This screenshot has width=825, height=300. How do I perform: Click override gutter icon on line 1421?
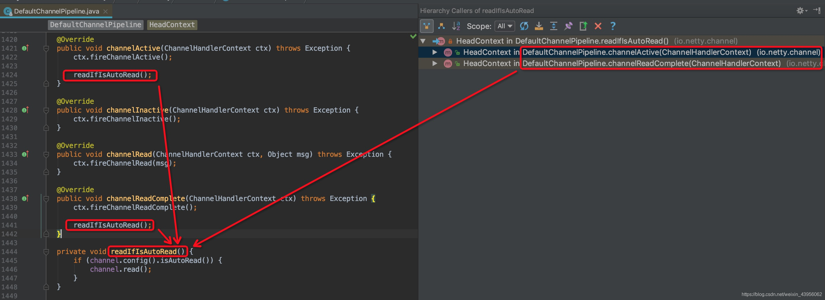coord(25,48)
